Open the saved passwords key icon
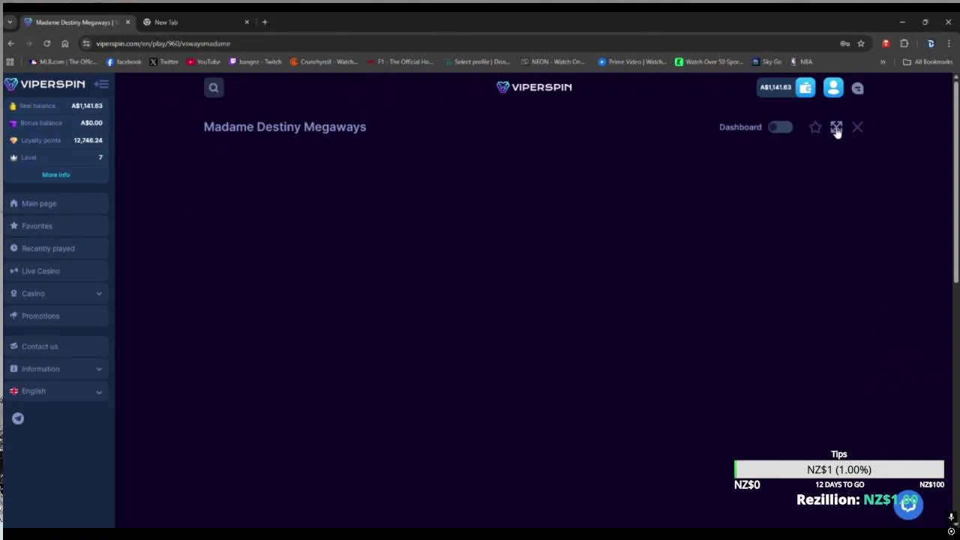Viewport: 960px width, 540px height. point(844,43)
